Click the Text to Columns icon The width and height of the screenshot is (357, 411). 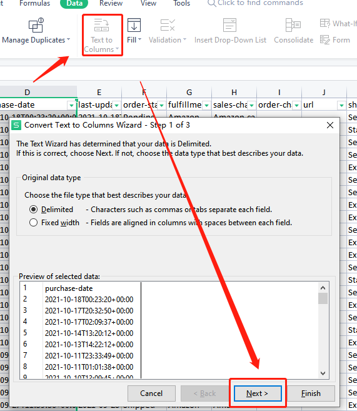tap(102, 25)
